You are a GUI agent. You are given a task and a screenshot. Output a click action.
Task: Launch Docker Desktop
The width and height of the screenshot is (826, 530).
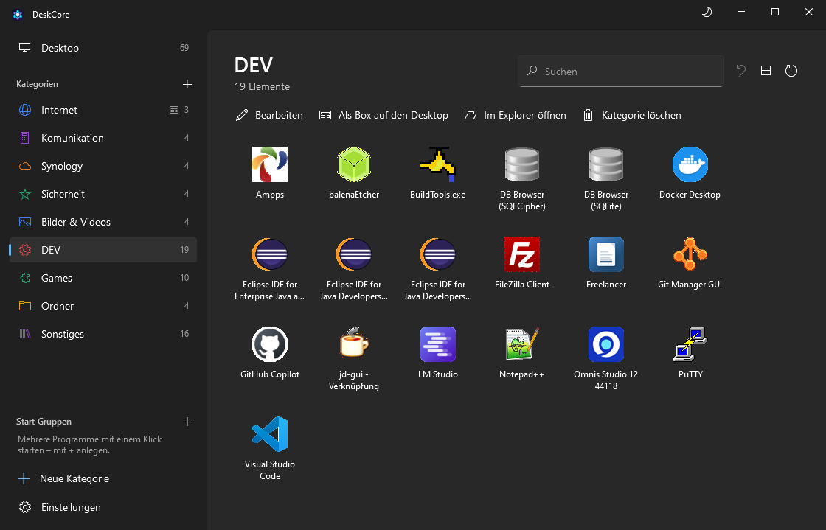(690, 164)
